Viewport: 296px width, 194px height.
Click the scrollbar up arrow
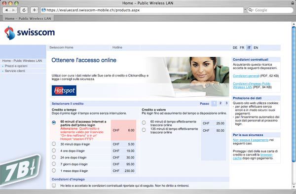[x=294, y=24]
